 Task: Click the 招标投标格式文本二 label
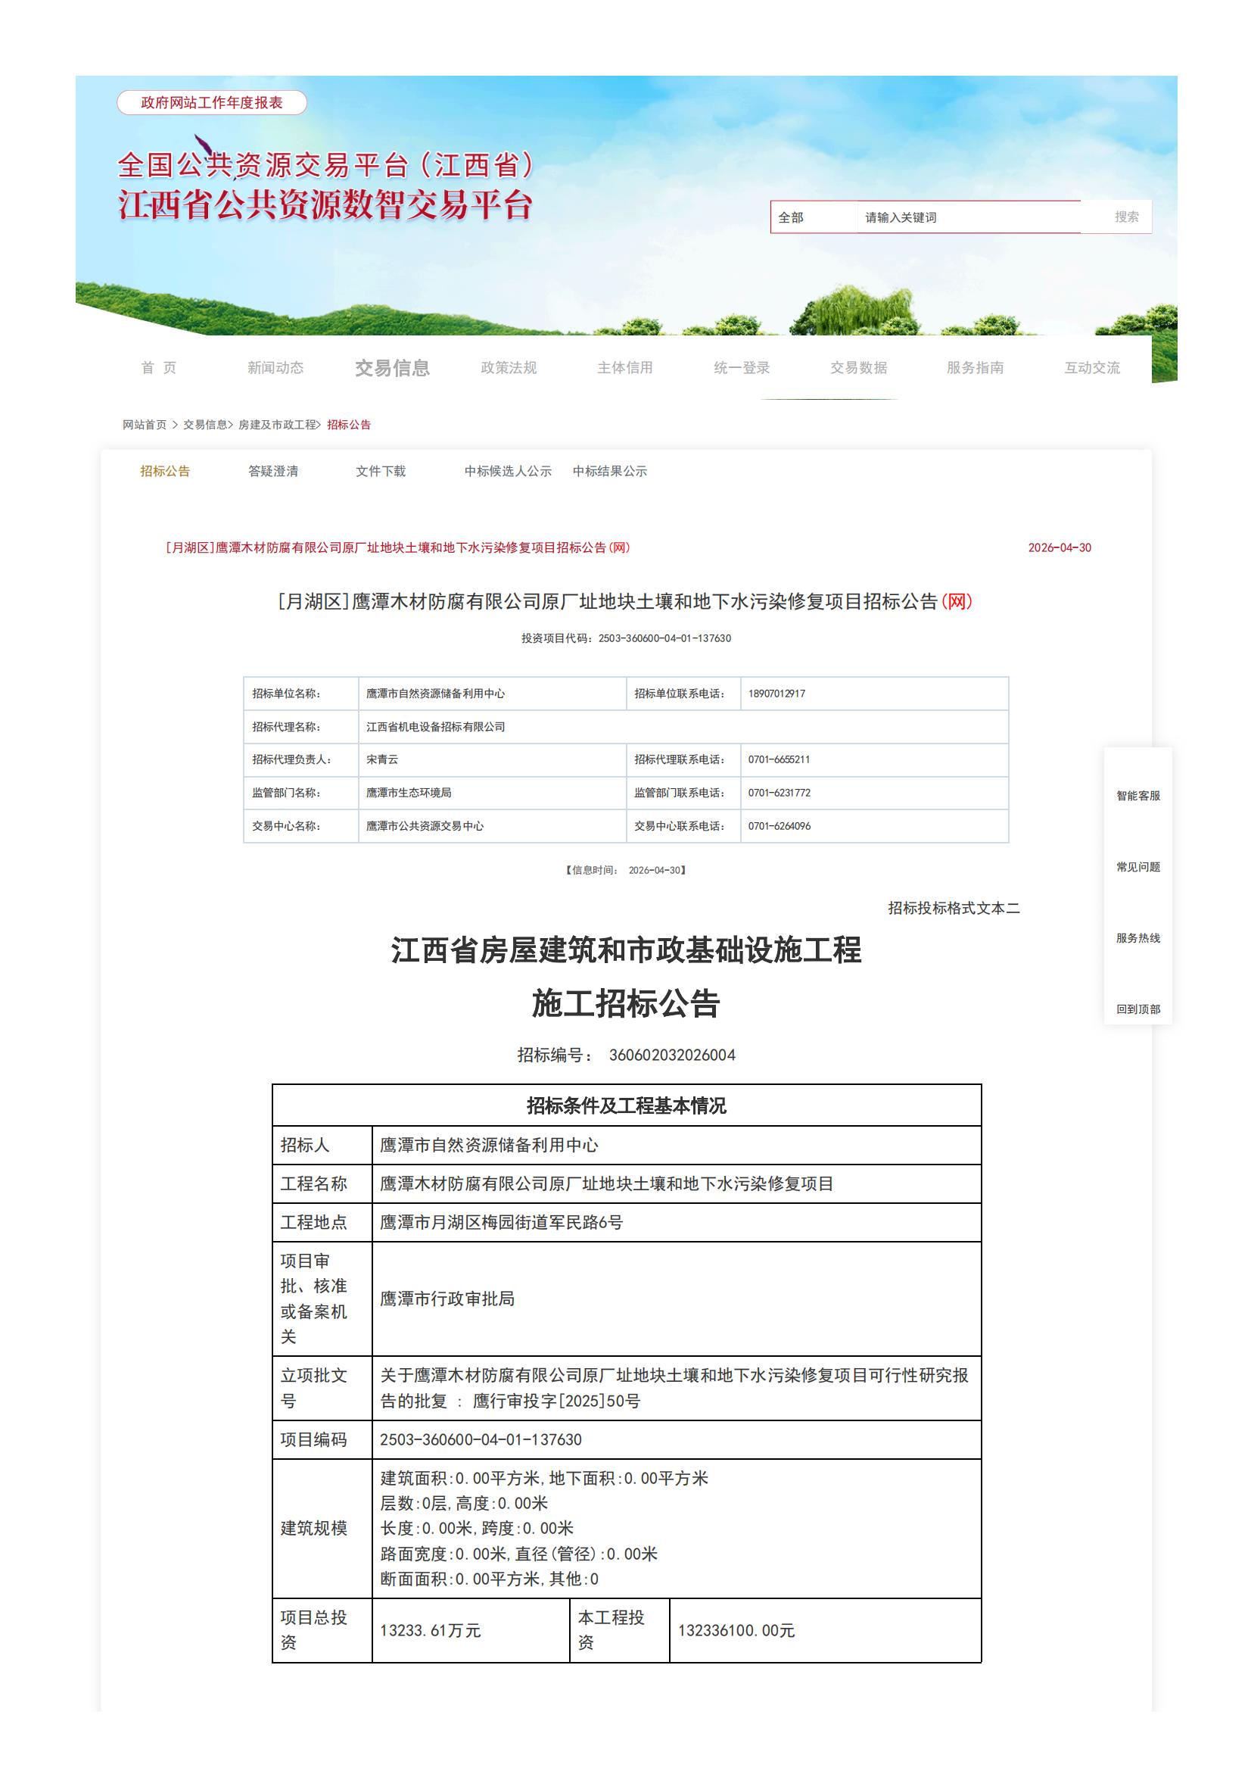click(x=954, y=909)
